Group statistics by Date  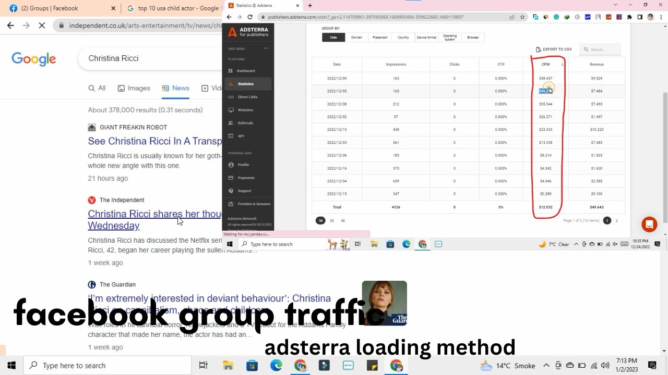333,37
